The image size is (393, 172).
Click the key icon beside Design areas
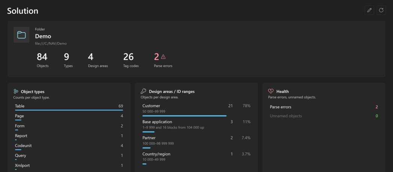click(143, 91)
